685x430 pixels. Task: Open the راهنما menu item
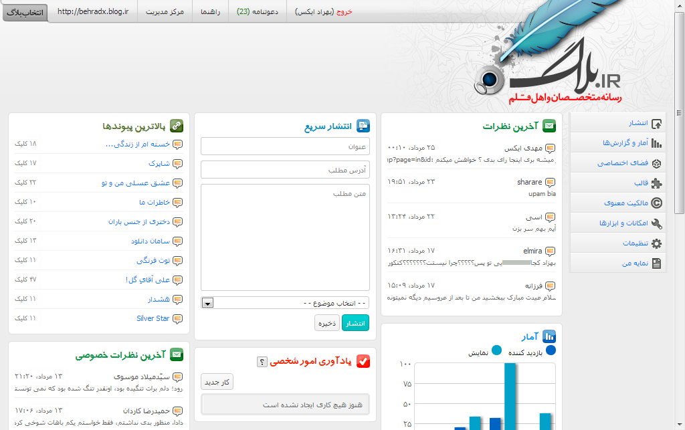(x=210, y=12)
